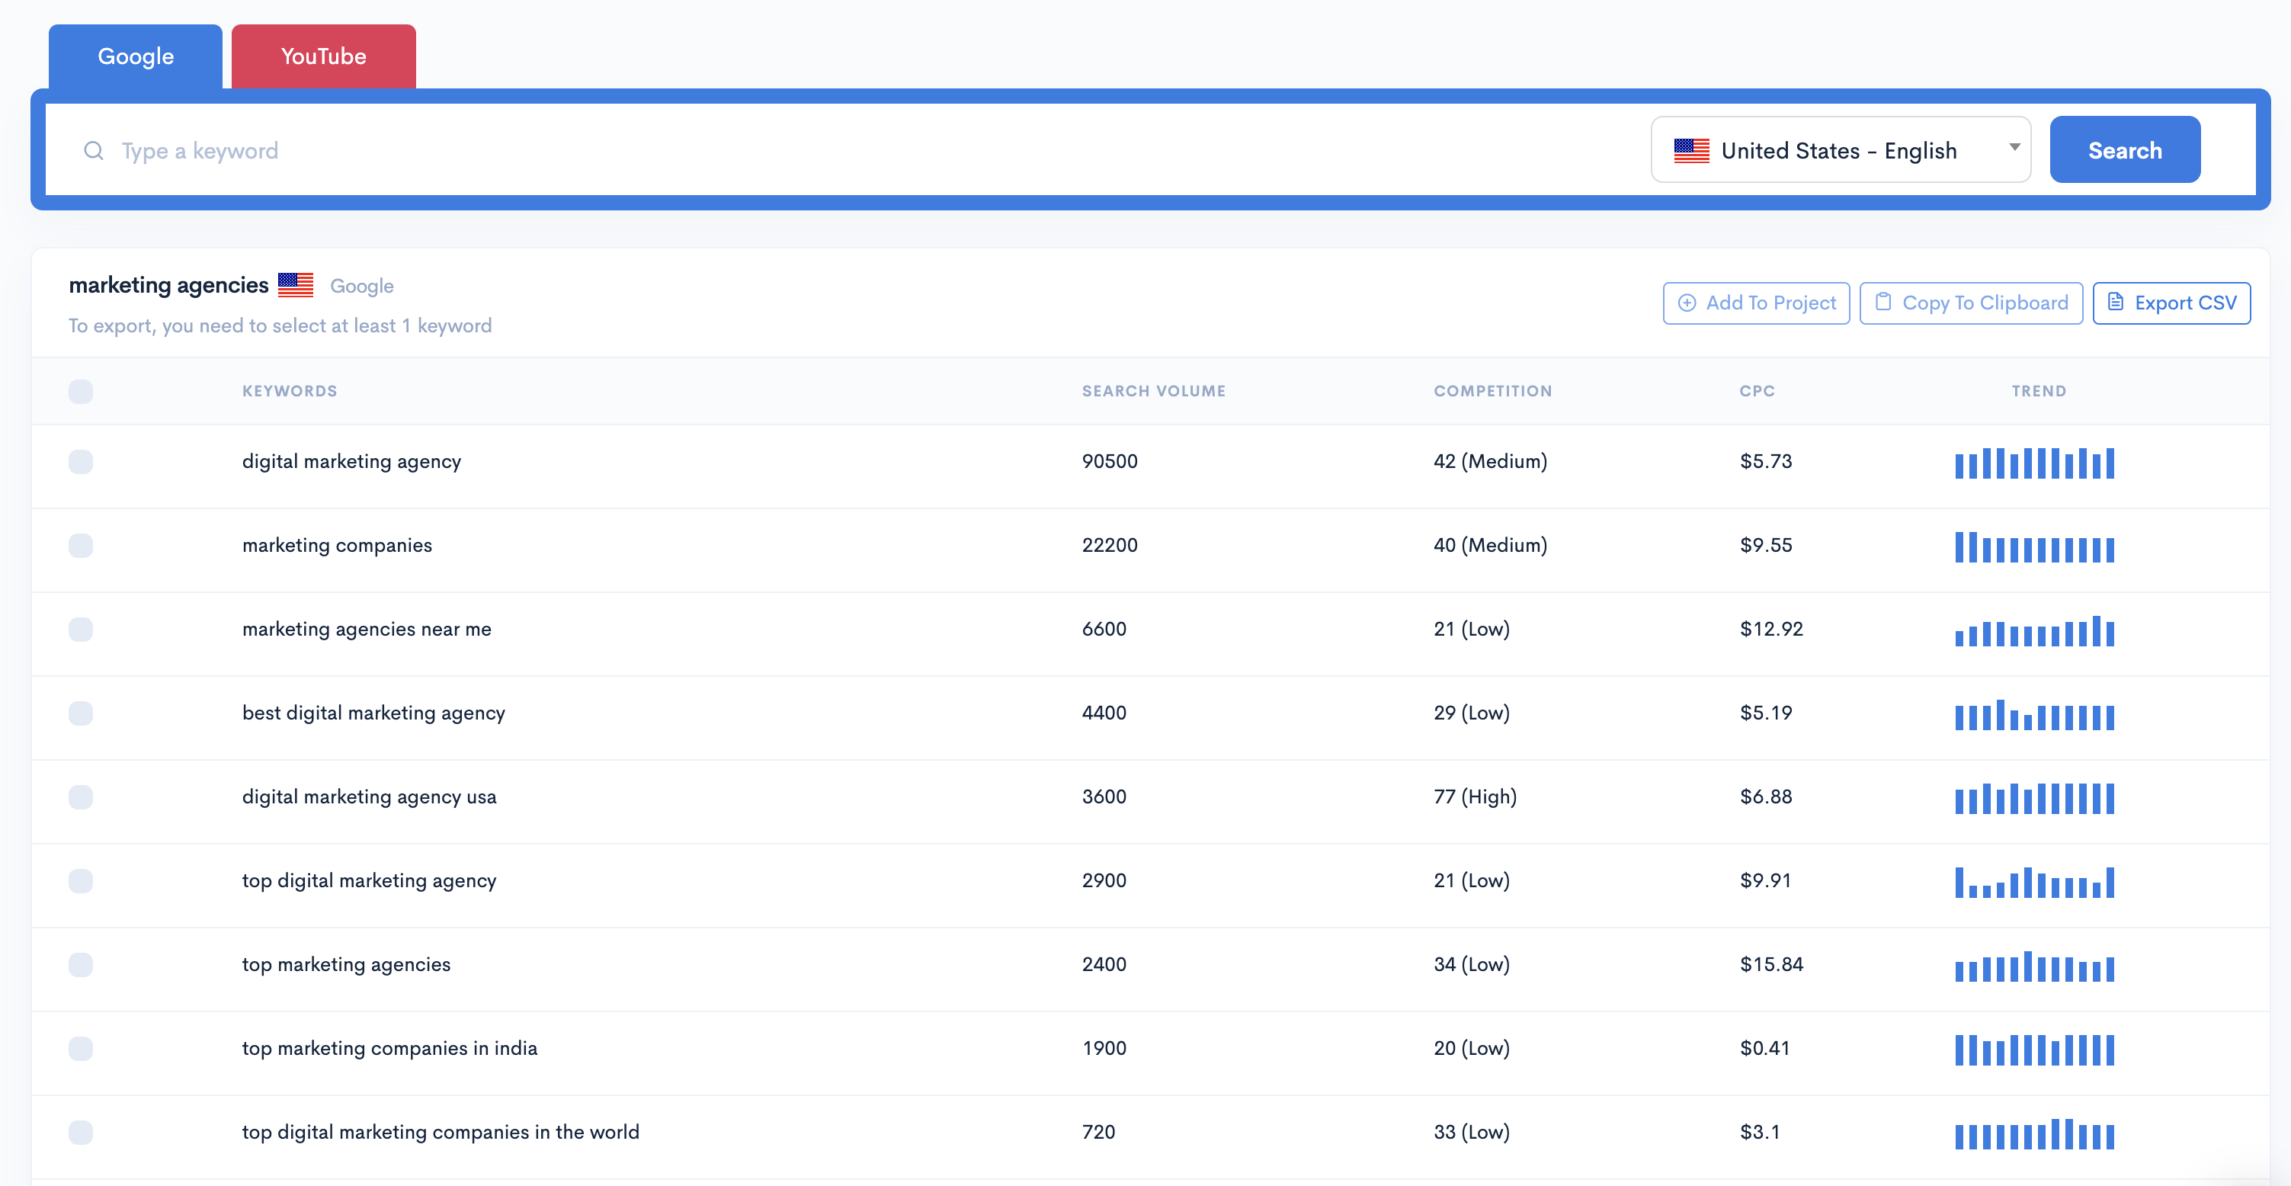The image size is (2291, 1186).
Task: Toggle the checkbox for marketing companies
Action: coord(80,543)
